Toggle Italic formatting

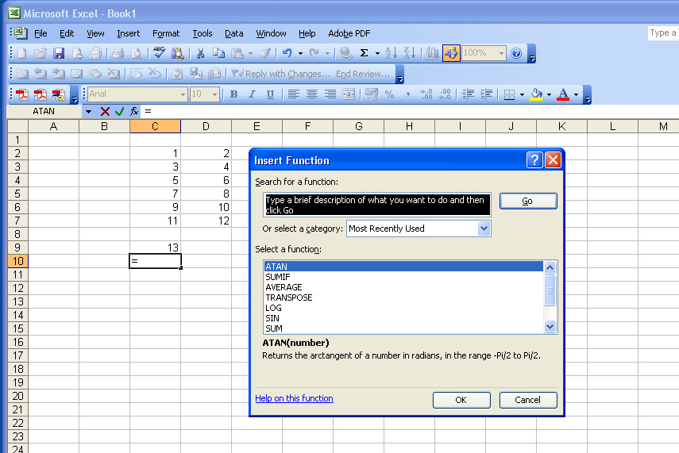click(x=252, y=94)
